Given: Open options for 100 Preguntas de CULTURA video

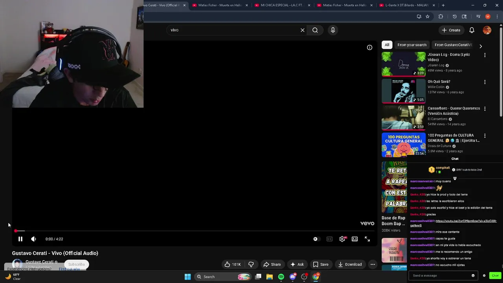Looking at the screenshot, I should 485,136.
